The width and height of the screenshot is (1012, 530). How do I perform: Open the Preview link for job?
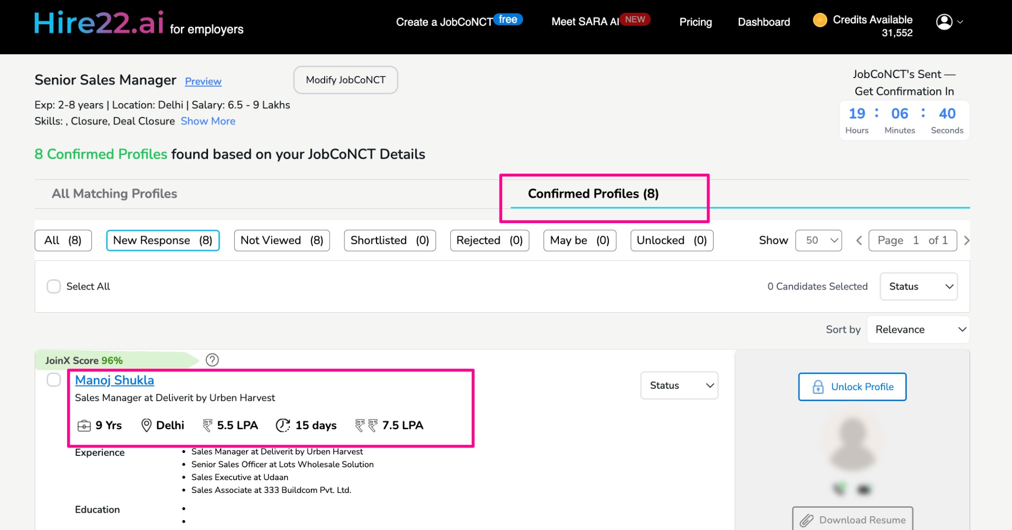(x=203, y=81)
